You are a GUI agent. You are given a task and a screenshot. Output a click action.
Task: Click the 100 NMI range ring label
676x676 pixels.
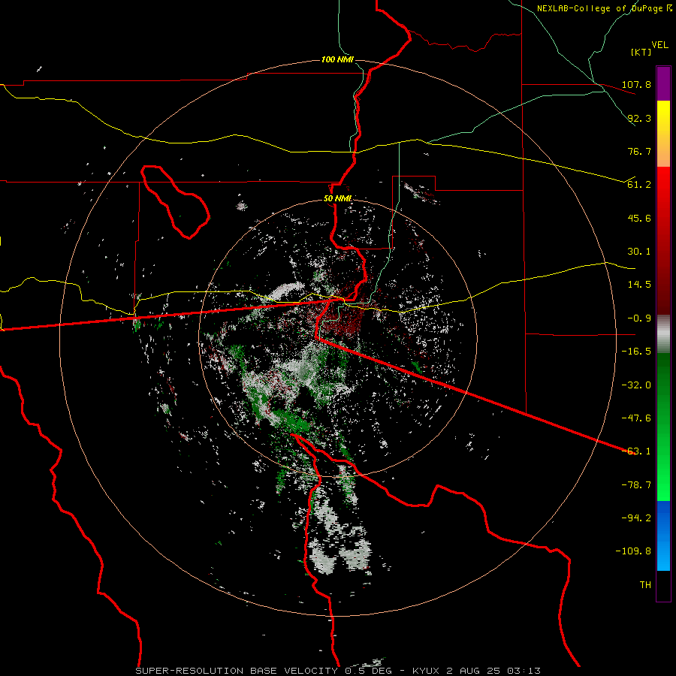pos(337,59)
